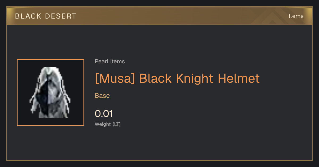Click the Base grade label
Screen dimensions: 319x167
tap(102, 96)
